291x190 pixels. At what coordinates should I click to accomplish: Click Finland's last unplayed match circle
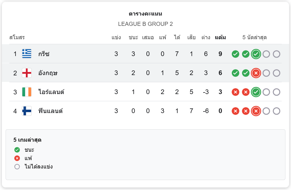click(x=276, y=111)
